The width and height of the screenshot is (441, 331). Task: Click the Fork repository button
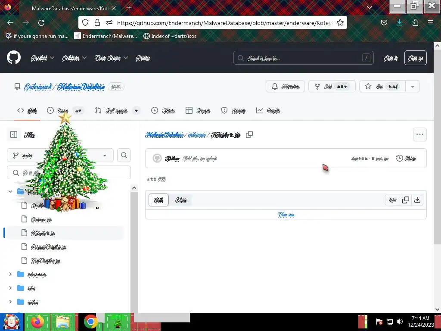[332, 86]
